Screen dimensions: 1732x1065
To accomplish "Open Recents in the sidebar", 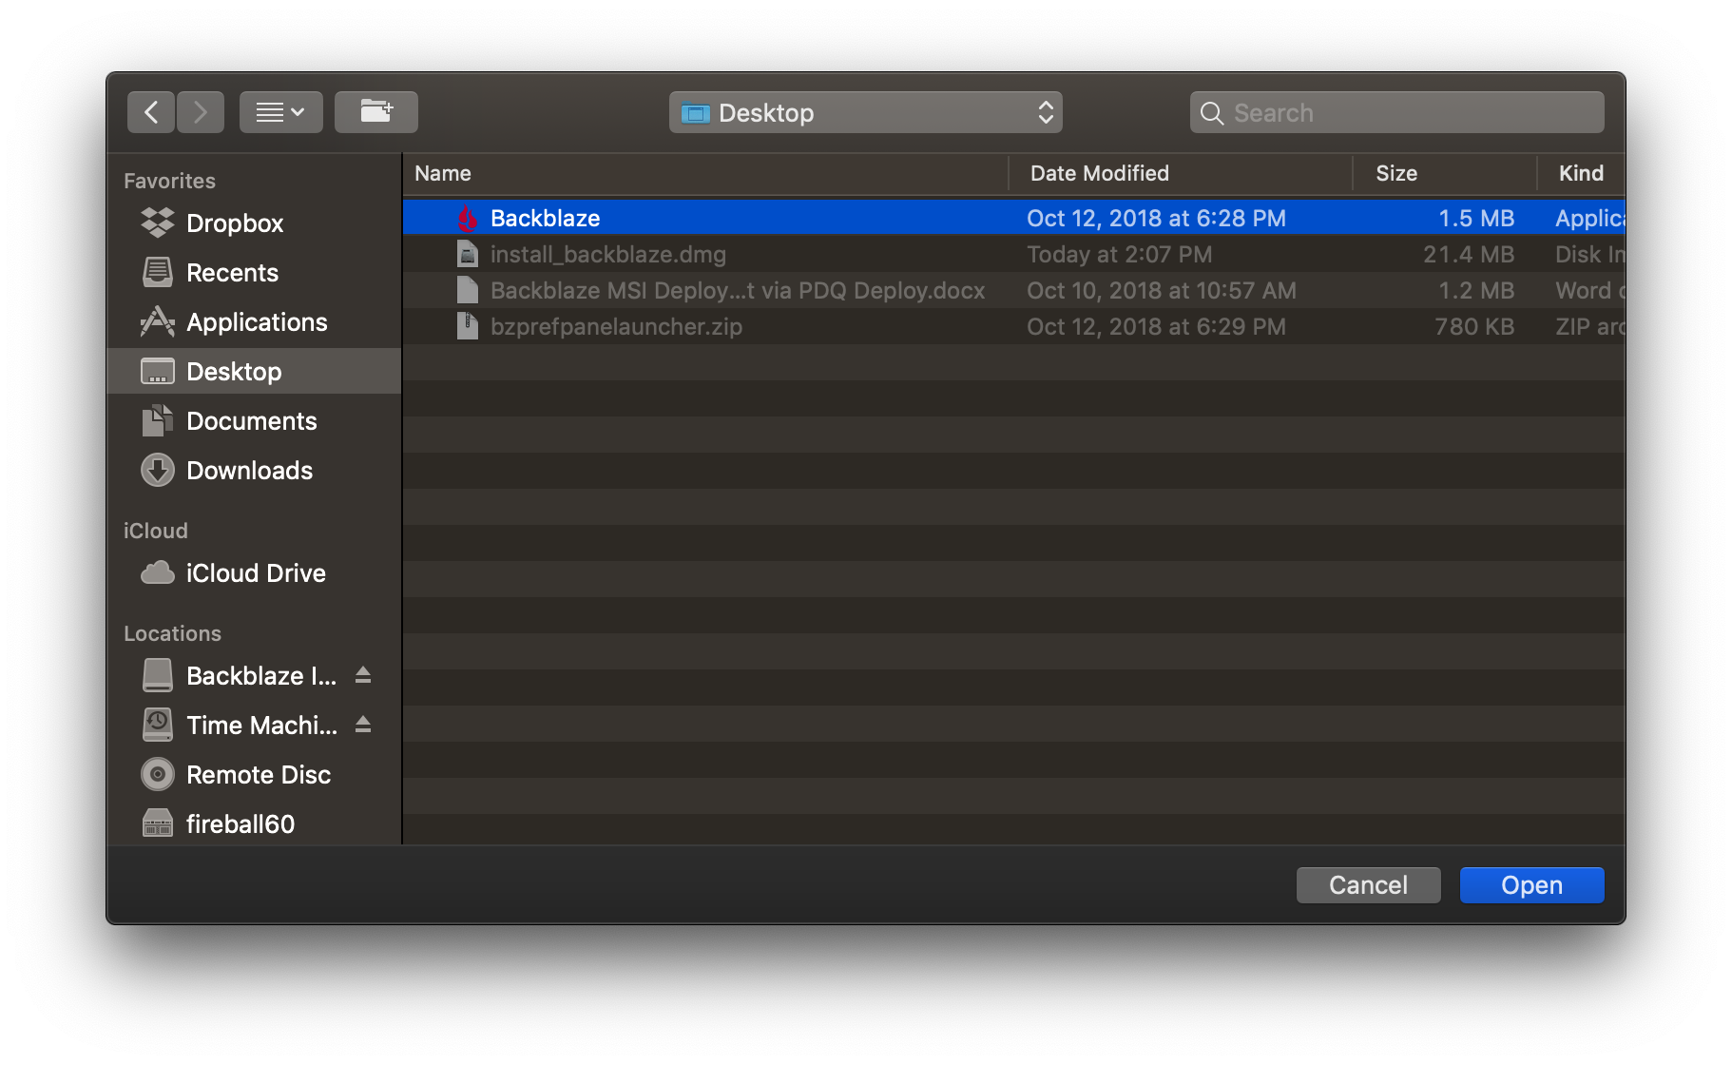I will pos(255,272).
